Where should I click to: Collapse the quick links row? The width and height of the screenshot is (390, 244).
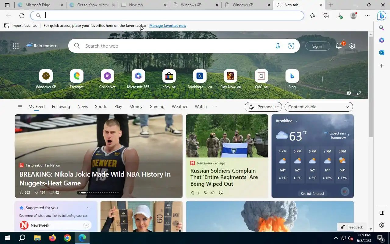pos(332,59)
